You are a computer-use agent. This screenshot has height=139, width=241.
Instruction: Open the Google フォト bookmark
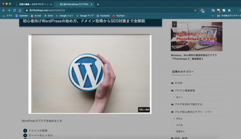(64, 16)
